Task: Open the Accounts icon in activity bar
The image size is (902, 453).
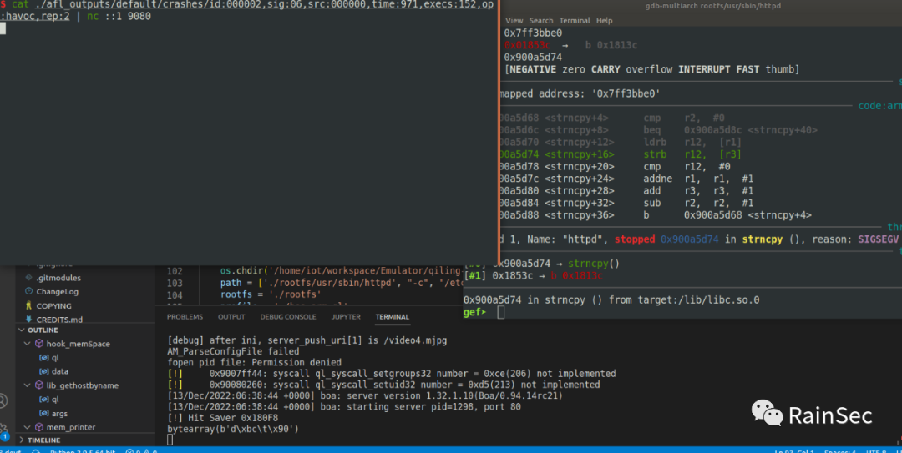Action: (x=3, y=400)
